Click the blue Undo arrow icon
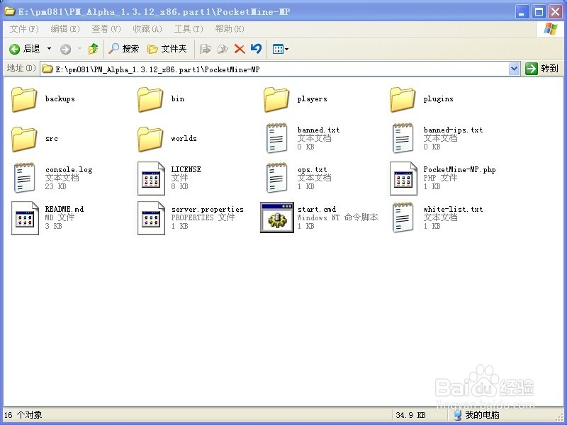Screen dimensions: 567x425 click(x=256, y=48)
